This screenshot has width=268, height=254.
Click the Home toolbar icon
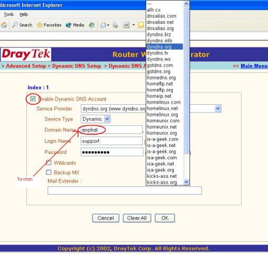(x=4, y=25)
